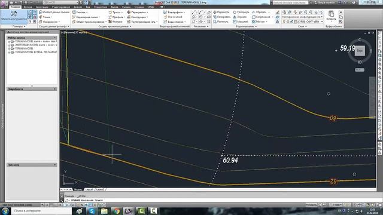Expand the Палитры panel title
The width and height of the screenshot is (383, 215).
[x=19, y=26]
